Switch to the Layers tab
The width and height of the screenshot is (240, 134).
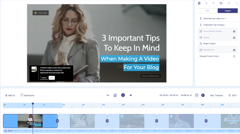[x=228, y=11]
